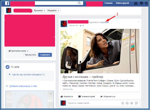Go to Главная in top navigation
The image size is (150, 110).
(109, 3)
